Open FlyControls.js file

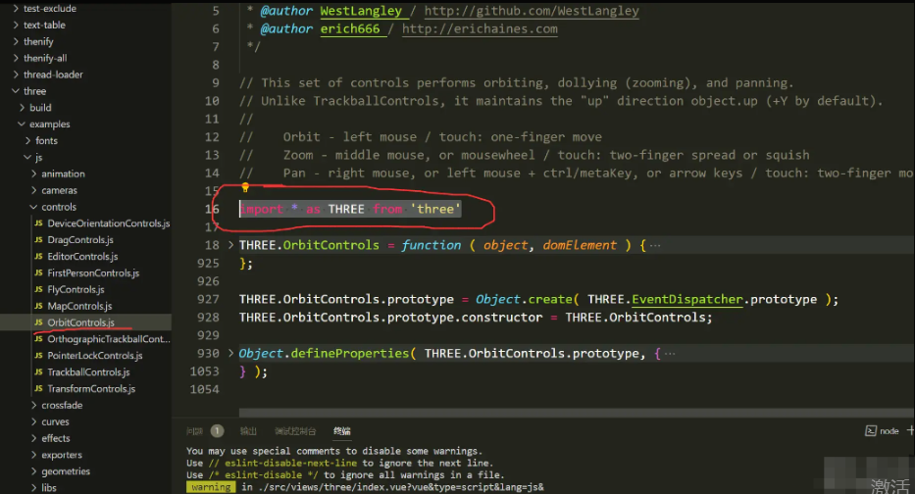click(x=76, y=289)
